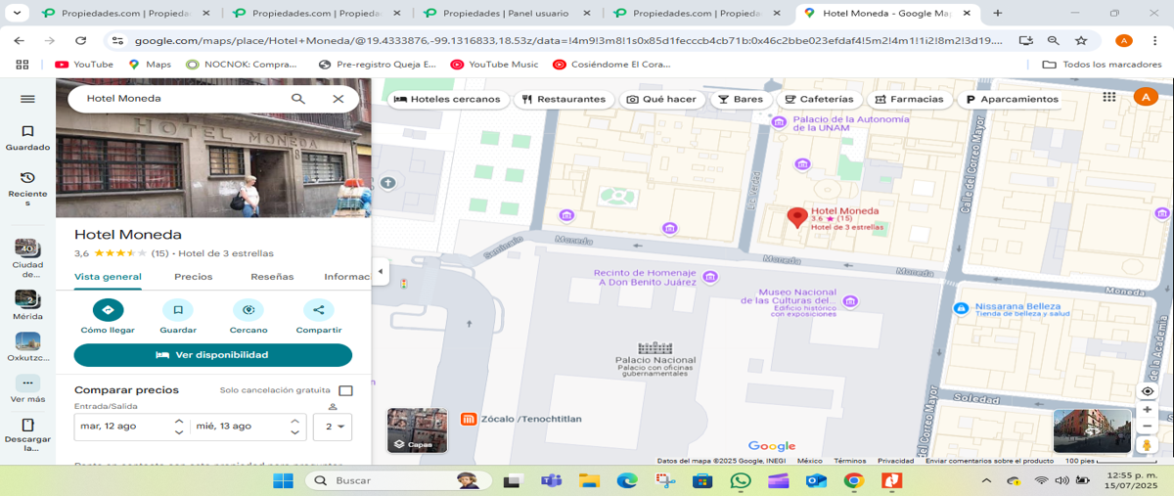Click Enviar comentarios sobre el producto
This screenshot has height=496, width=1174.
990,461
